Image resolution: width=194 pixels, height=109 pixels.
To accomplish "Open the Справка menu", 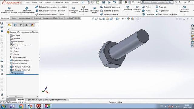I will pyautogui.click(x=75, y=2).
